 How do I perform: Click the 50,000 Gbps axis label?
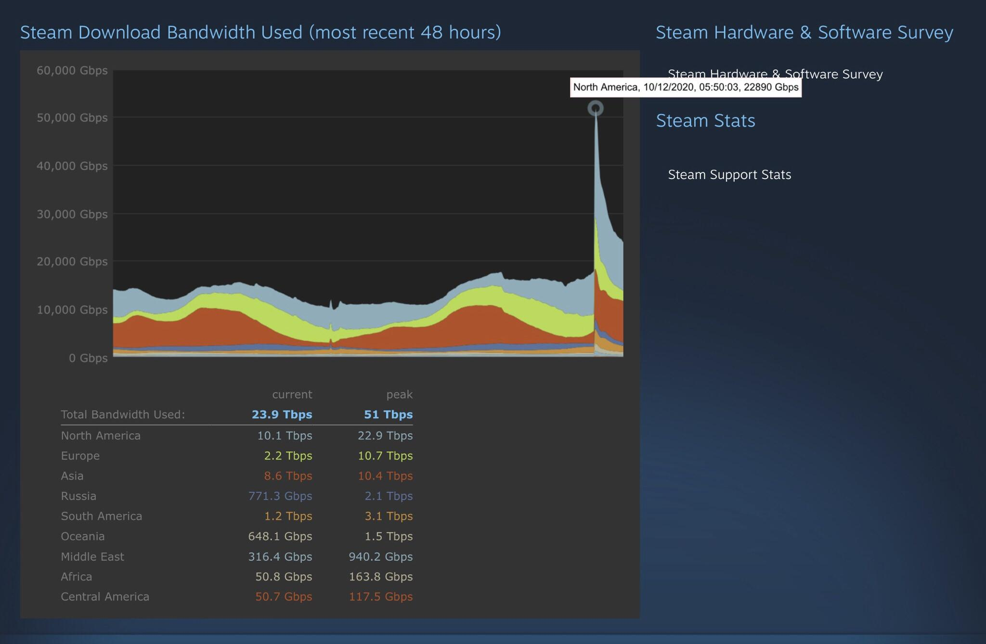(72, 118)
